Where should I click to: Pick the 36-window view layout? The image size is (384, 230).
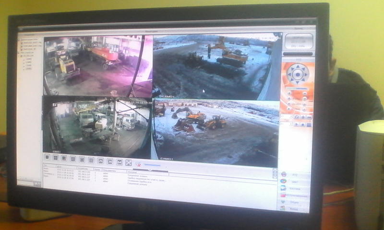coord(110,161)
